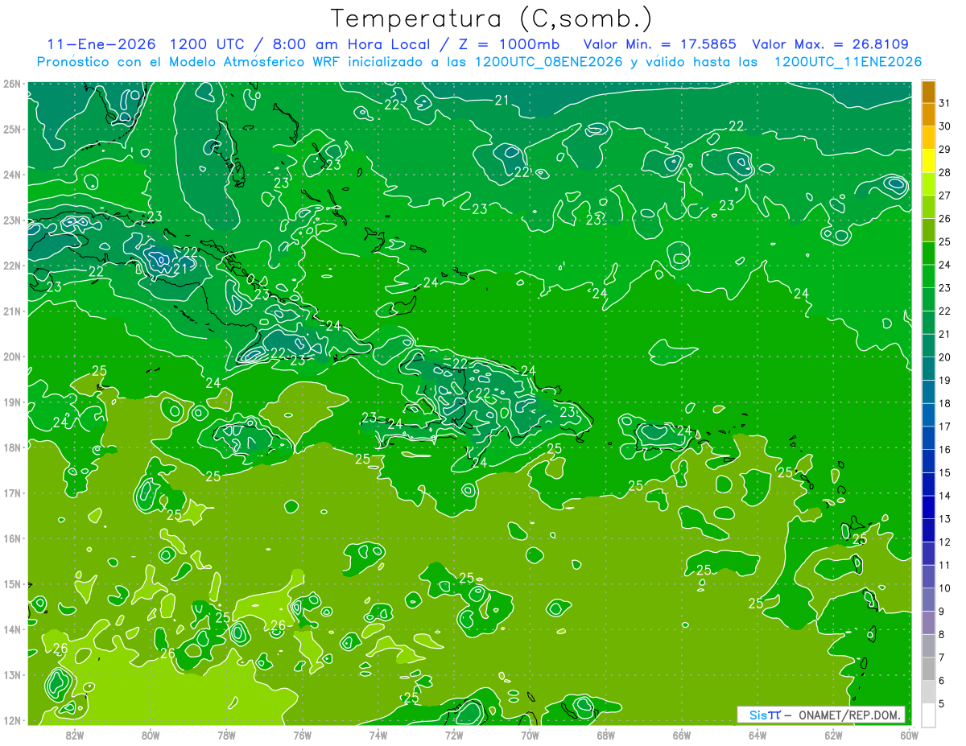Click the 17 label on the color scale

pyautogui.click(x=945, y=427)
